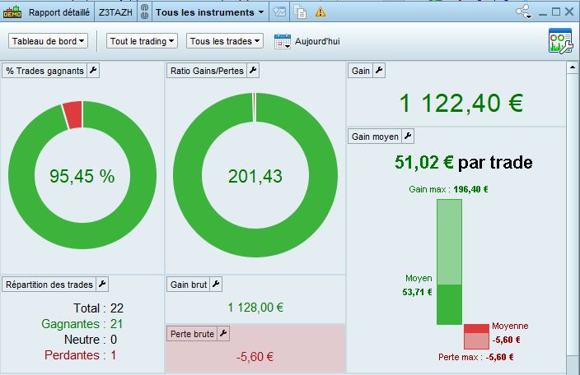
Task: Click the Gain moyen header label
Action: 375,137
